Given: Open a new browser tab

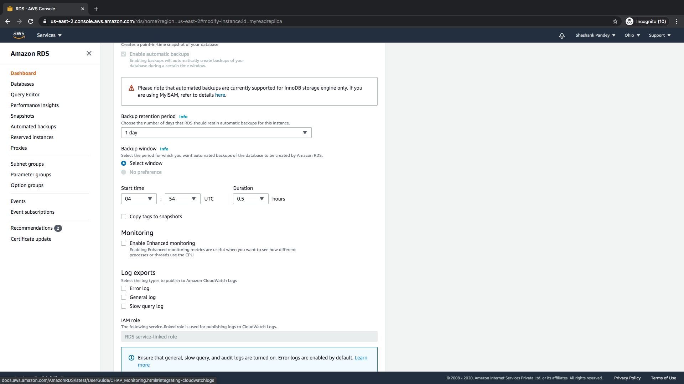Looking at the screenshot, I should (96, 9).
